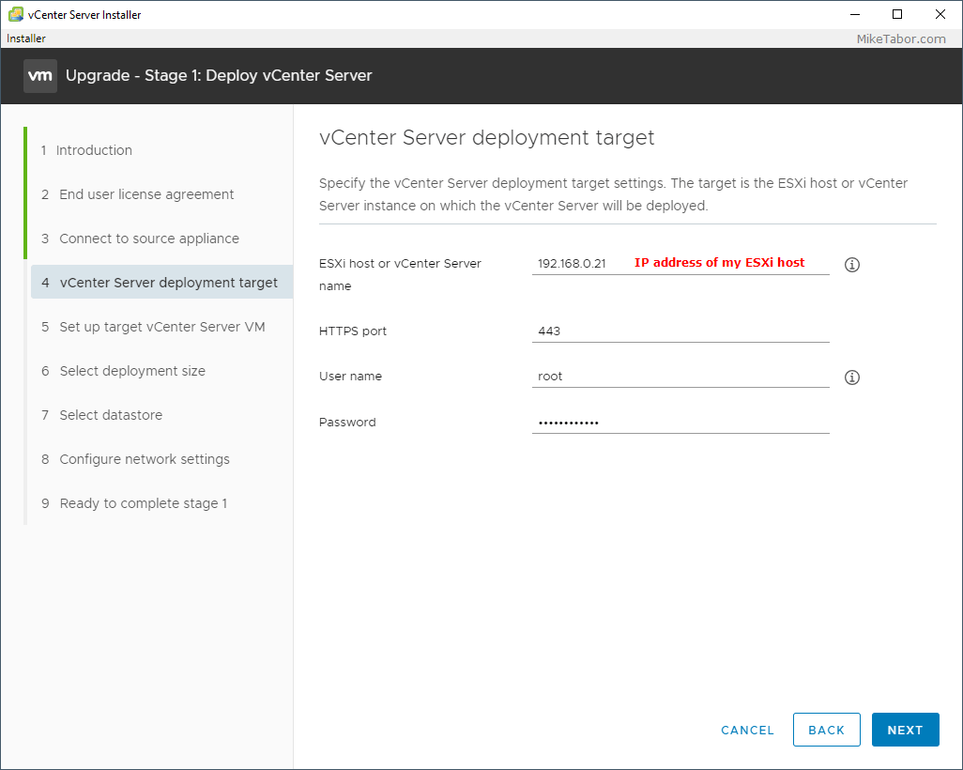Image resolution: width=963 pixels, height=770 pixels.
Task: Click the 'vCenter Server deployment target' heading
Action: coord(486,137)
